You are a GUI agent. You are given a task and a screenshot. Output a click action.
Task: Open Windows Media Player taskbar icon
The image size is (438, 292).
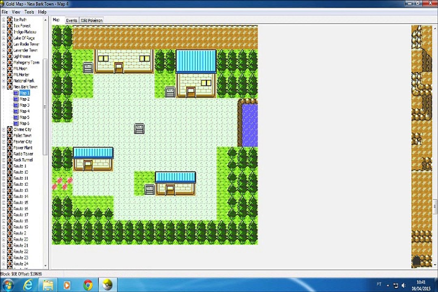[67, 285]
